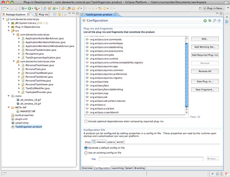Click the updates icon in the bottom status bar
Viewport: 230px width, 177px height.
[x=217, y=174]
